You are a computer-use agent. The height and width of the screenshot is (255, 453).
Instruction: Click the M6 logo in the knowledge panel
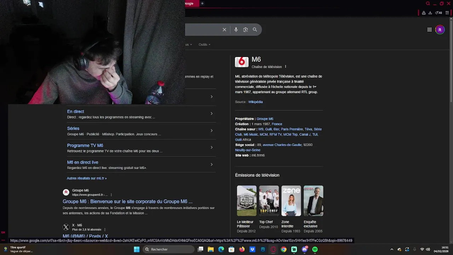[x=242, y=62]
